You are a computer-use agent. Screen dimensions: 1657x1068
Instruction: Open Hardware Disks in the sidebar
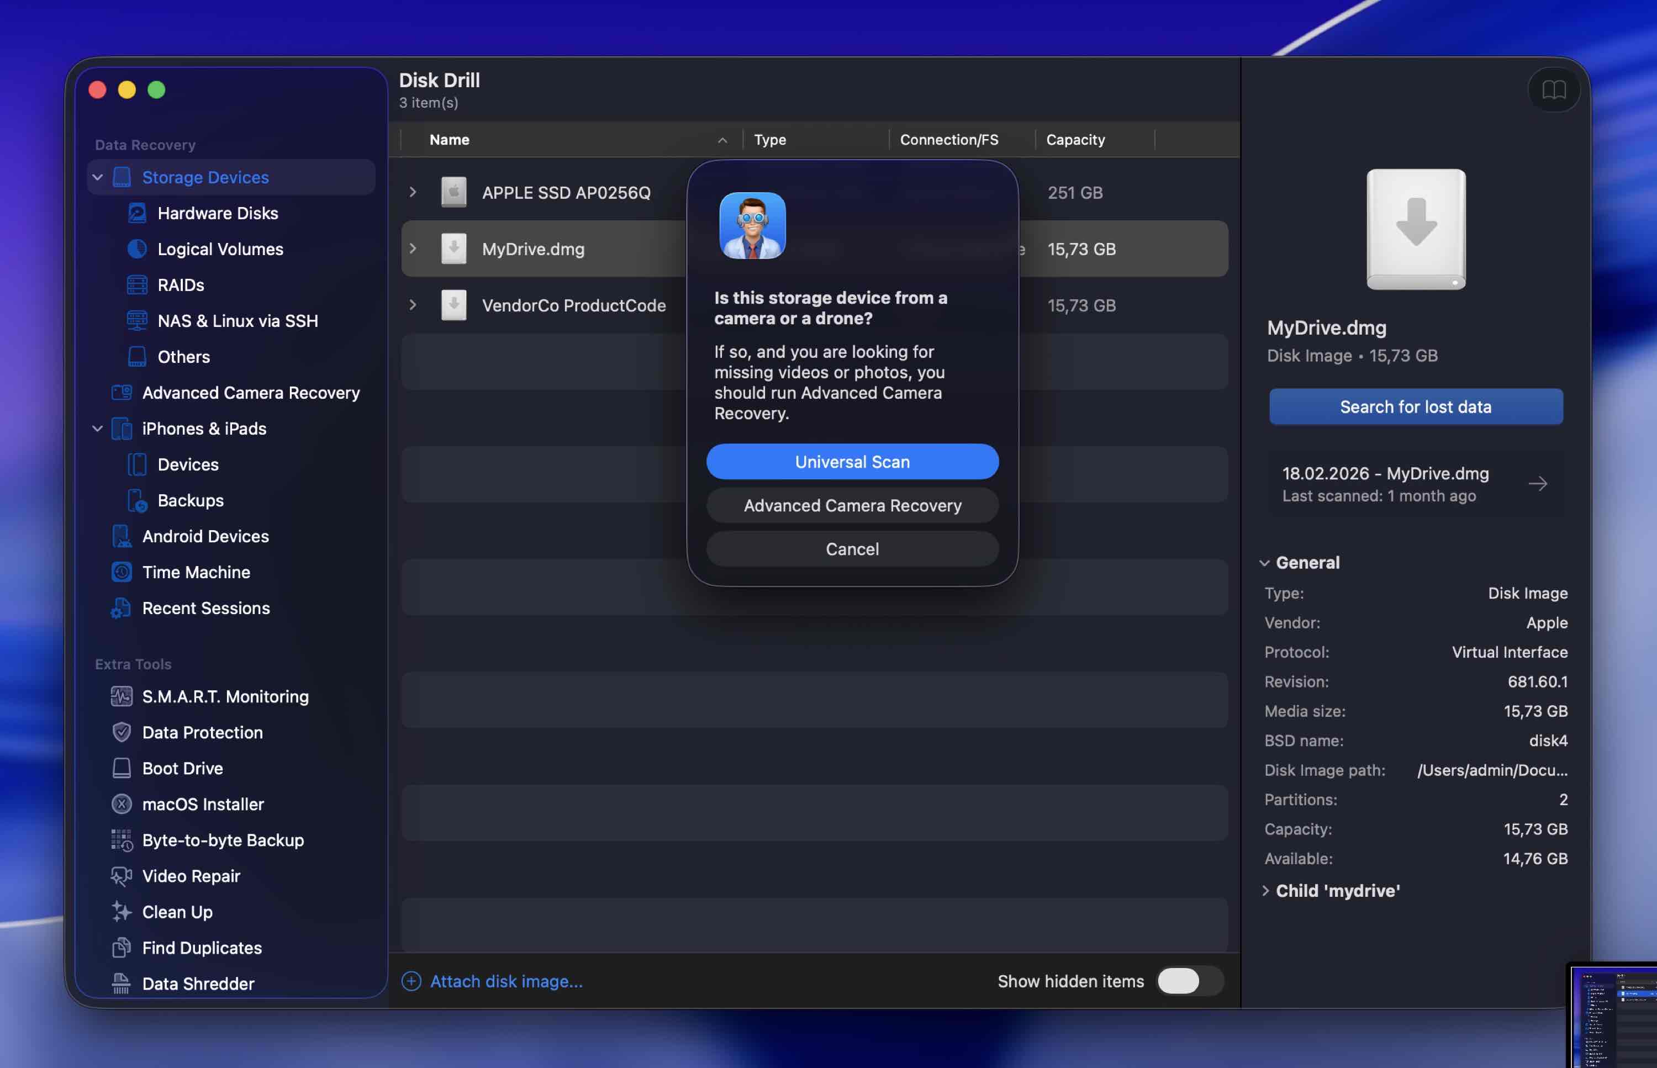[218, 213]
